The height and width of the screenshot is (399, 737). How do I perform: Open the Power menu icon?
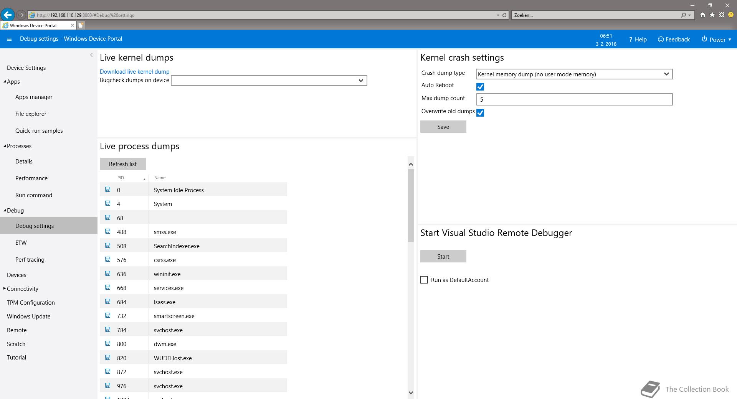coord(704,39)
